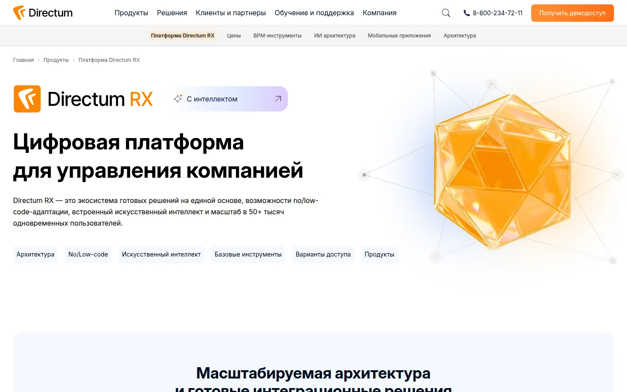Select Варианты доступа chip
The image size is (627, 392).
[323, 254]
